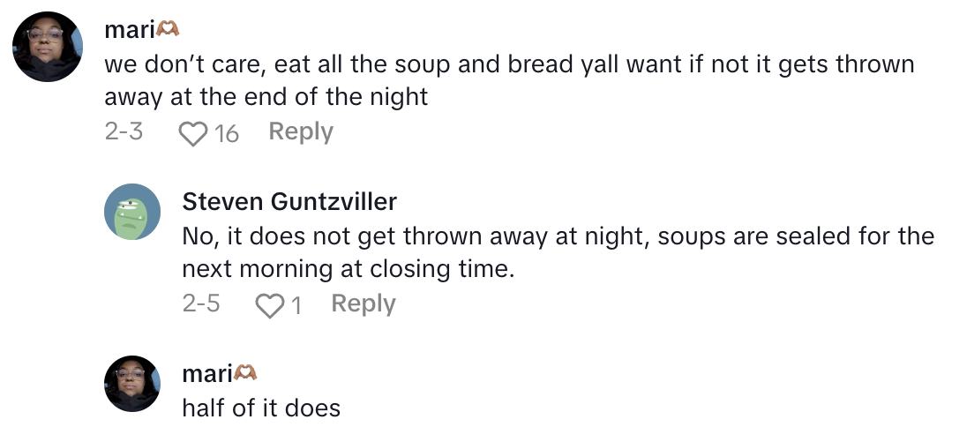Like mari's comment about soup and bread
Viewport: 967px width, 427px height.
[191, 134]
